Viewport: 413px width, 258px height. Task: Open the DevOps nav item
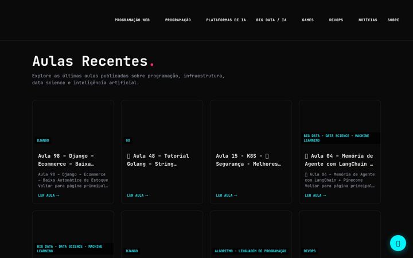pyautogui.click(x=336, y=20)
